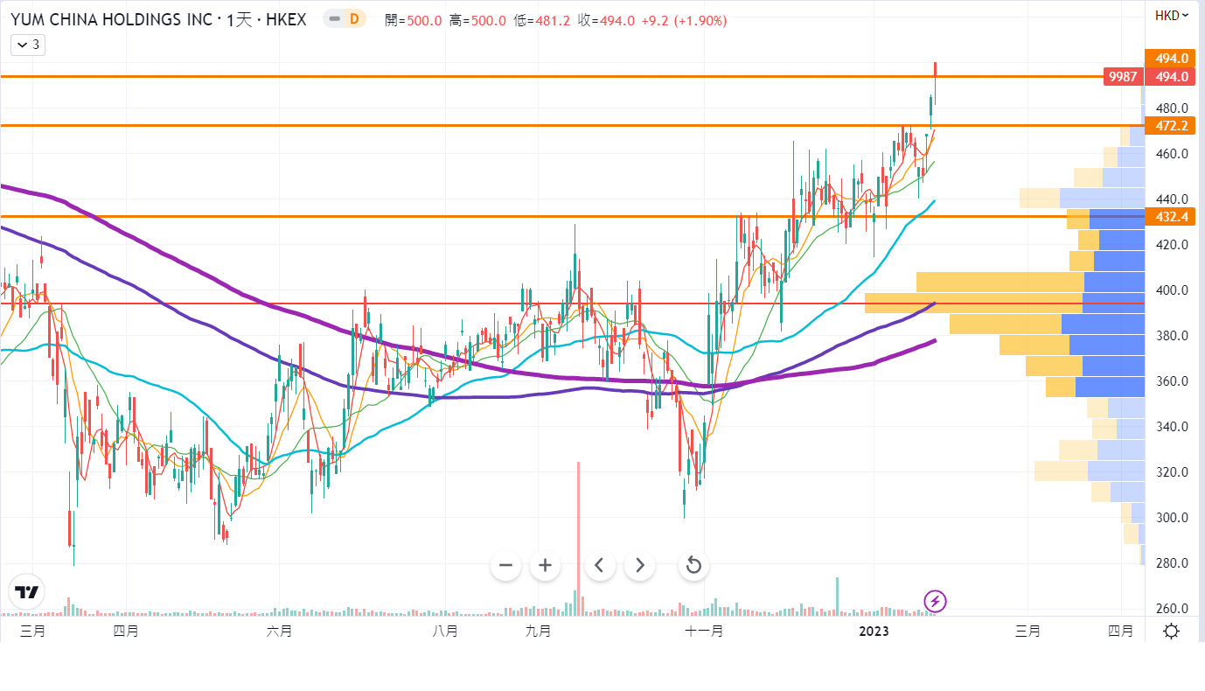Click the 六月 label on time axis
This screenshot has width=1205, height=691.
[279, 631]
